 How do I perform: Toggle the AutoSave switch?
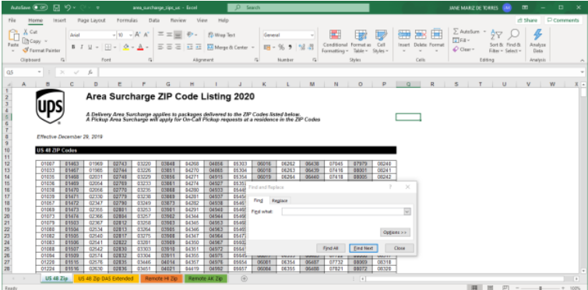[x=40, y=8]
